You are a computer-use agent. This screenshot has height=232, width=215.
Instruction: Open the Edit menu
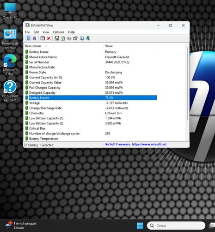36,32
